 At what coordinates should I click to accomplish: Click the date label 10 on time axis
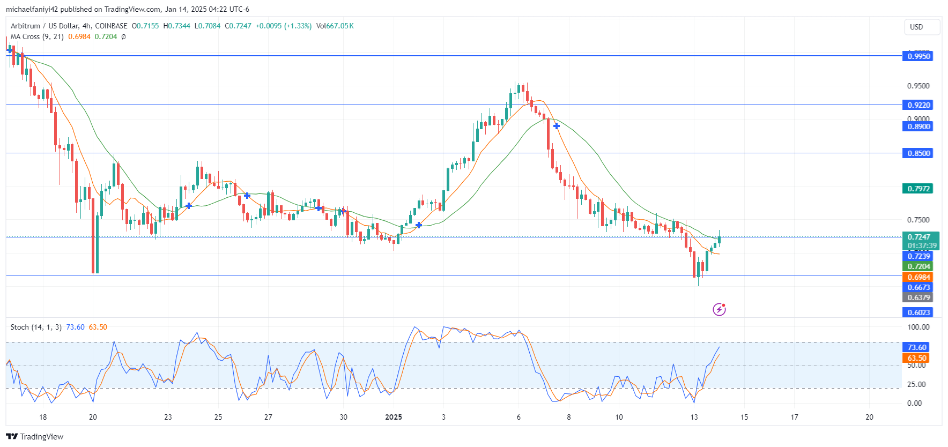tap(619, 417)
